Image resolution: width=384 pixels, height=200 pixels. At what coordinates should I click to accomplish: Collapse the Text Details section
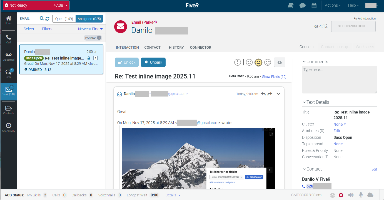(x=316, y=102)
